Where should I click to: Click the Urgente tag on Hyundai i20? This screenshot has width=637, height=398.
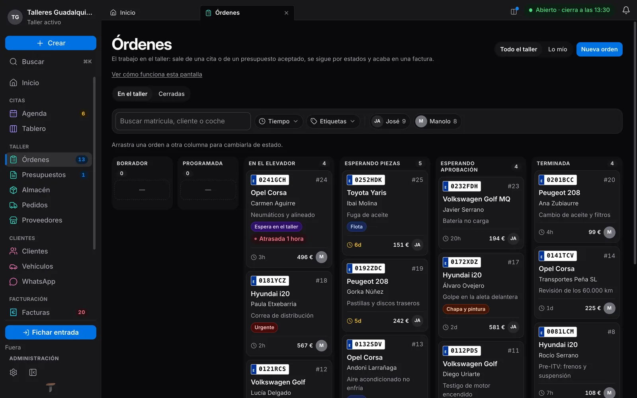pyautogui.click(x=264, y=328)
